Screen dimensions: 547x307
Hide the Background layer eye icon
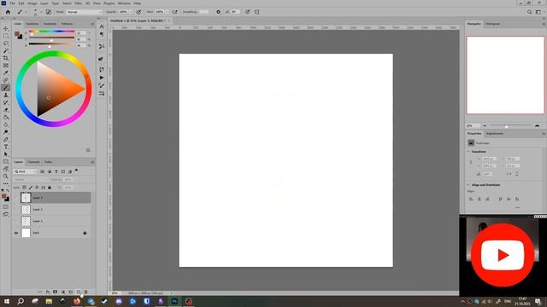pos(16,233)
